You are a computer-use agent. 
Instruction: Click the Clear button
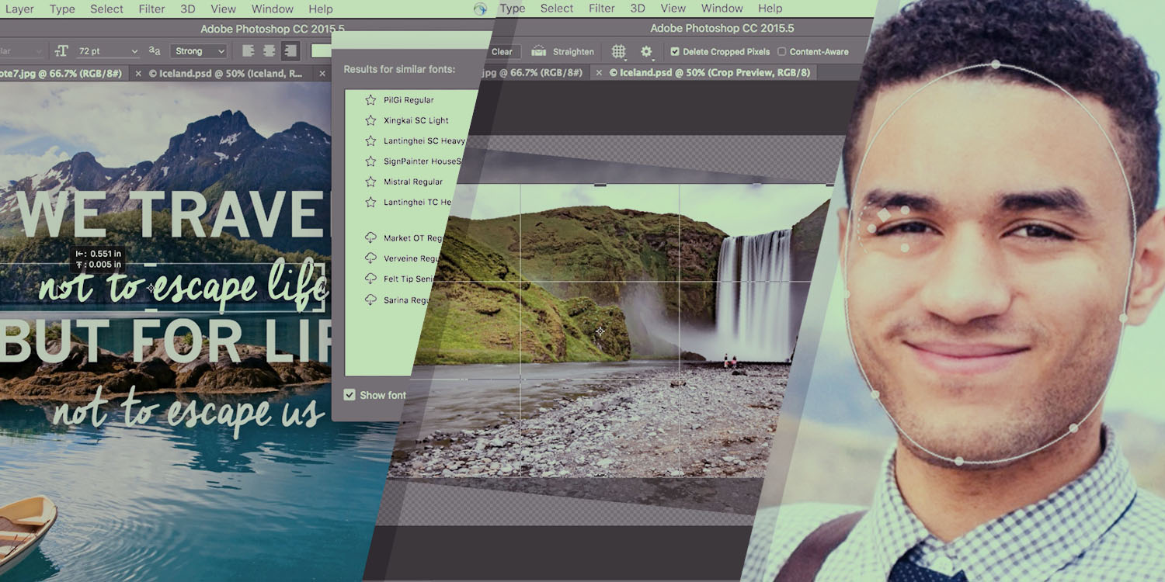click(502, 51)
